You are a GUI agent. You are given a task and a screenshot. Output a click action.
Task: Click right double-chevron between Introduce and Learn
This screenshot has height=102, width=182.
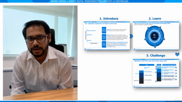point(131,36)
